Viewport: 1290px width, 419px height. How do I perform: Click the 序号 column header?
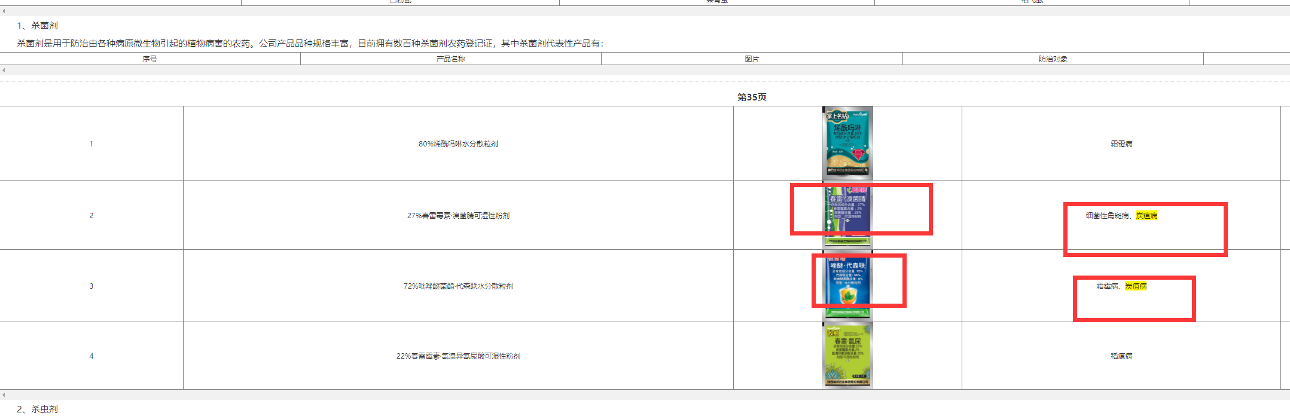pyautogui.click(x=150, y=59)
